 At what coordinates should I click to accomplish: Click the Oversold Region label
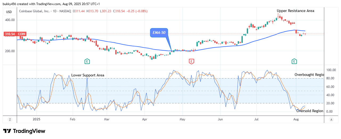[x=310, y=111]
